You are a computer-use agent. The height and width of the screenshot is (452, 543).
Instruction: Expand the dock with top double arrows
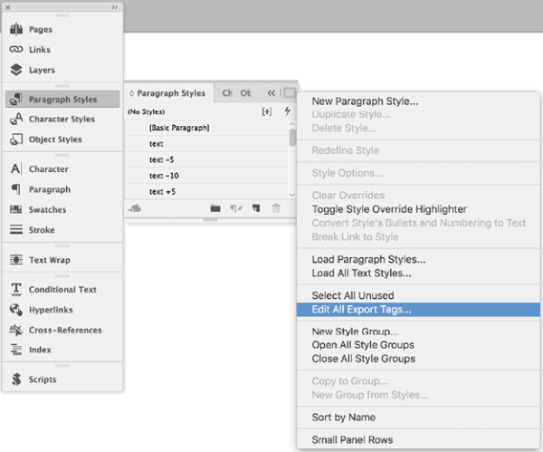[x=115, y=6]
